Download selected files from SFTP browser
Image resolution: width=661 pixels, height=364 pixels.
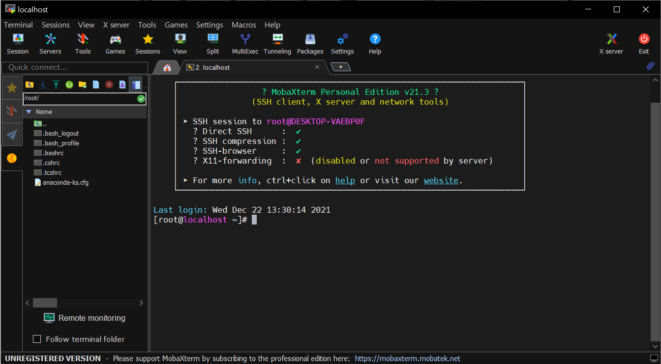click(43, 84)
